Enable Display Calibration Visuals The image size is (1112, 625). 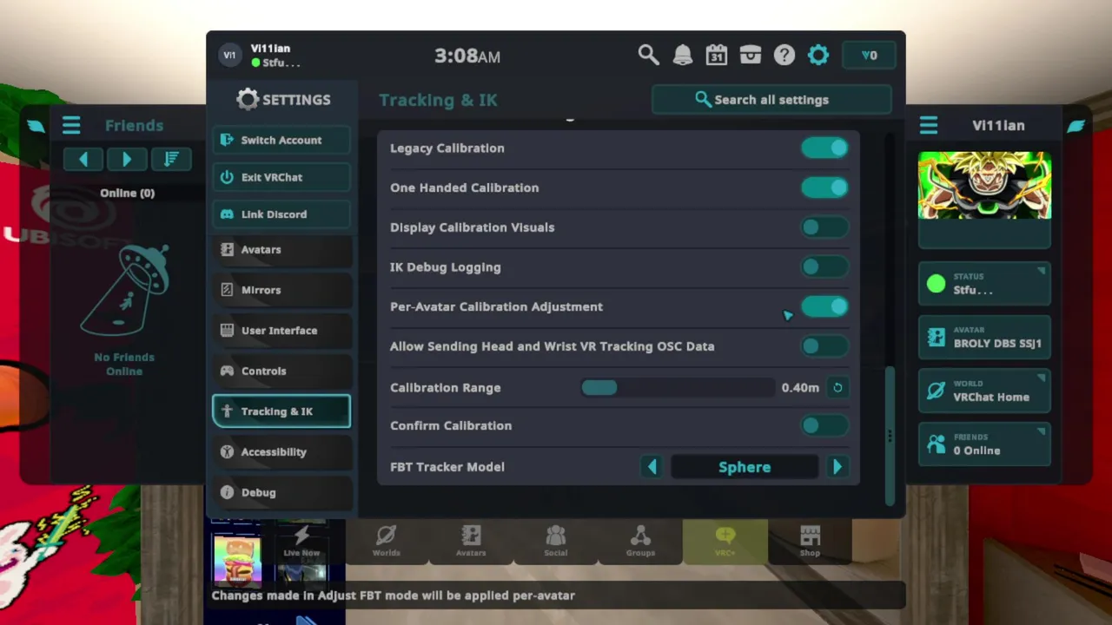pyautogui.click(x=824, y=227)
